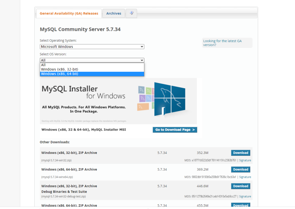Click the size value '352.3M'

202,153
